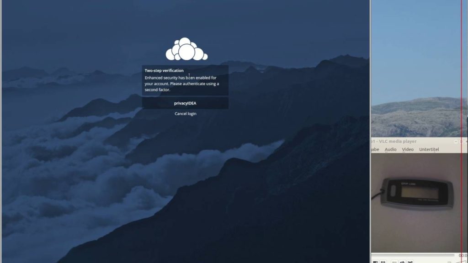Click the ownCloud cloud logo

(x=186, y=49)
